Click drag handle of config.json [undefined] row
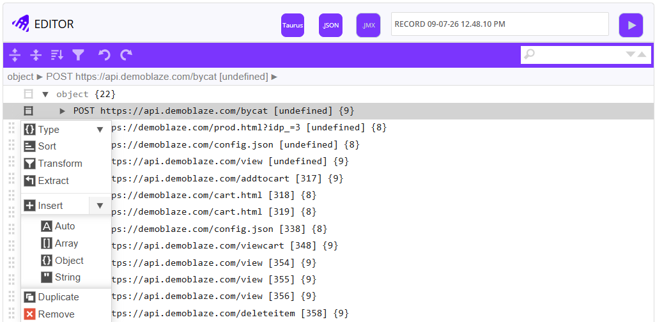 [x=12, y=145]
